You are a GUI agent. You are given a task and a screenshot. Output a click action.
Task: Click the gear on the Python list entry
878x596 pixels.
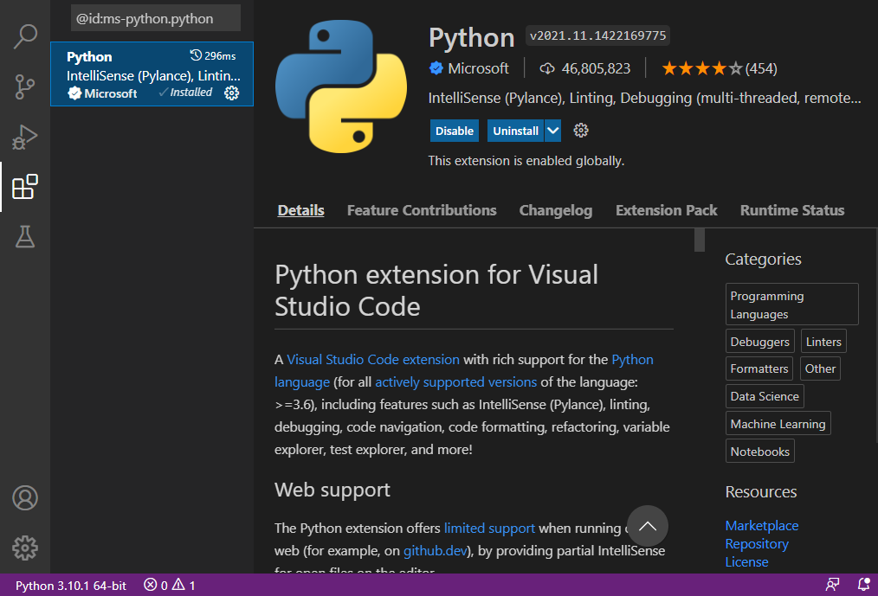[x=232, y=93]
